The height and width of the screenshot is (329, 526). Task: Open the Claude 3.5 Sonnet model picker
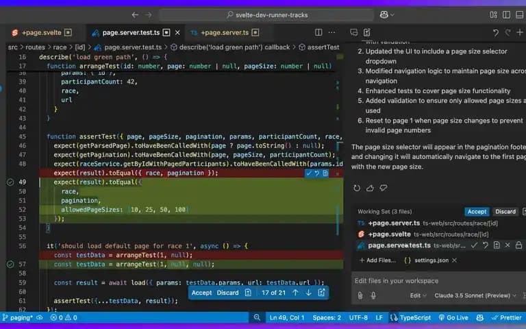click(475, 296)
